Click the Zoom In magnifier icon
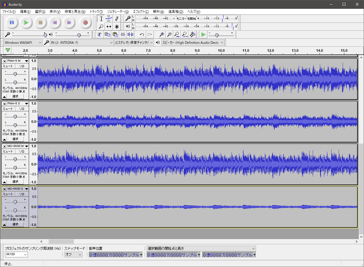 (161, 34)
